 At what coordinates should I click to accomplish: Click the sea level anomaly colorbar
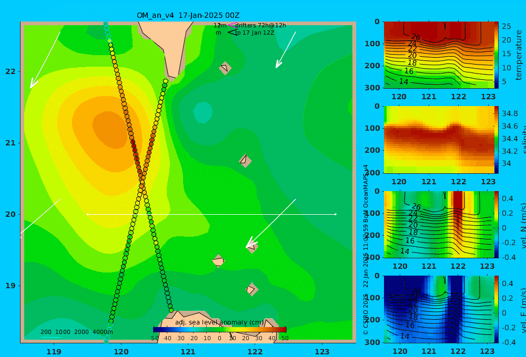pyautogui.click(x=220, y=330)
